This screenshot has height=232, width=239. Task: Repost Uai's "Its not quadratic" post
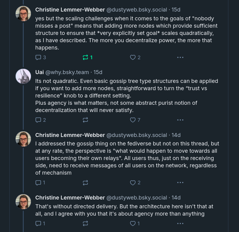[85, 120]
